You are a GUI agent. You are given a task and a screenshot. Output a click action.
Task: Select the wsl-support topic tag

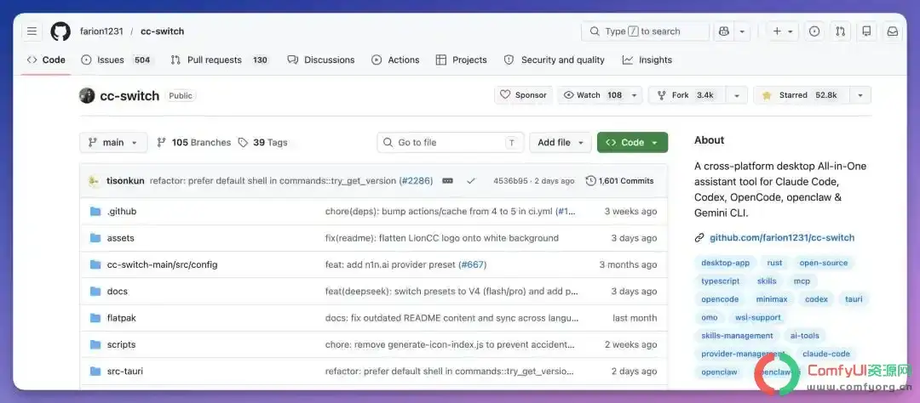coord(758,317)
